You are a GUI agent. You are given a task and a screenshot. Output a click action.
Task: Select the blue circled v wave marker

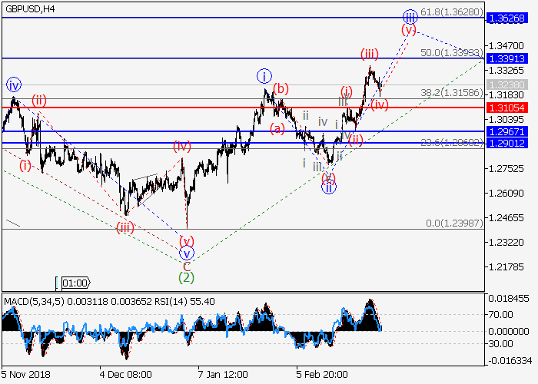point(186,253)
